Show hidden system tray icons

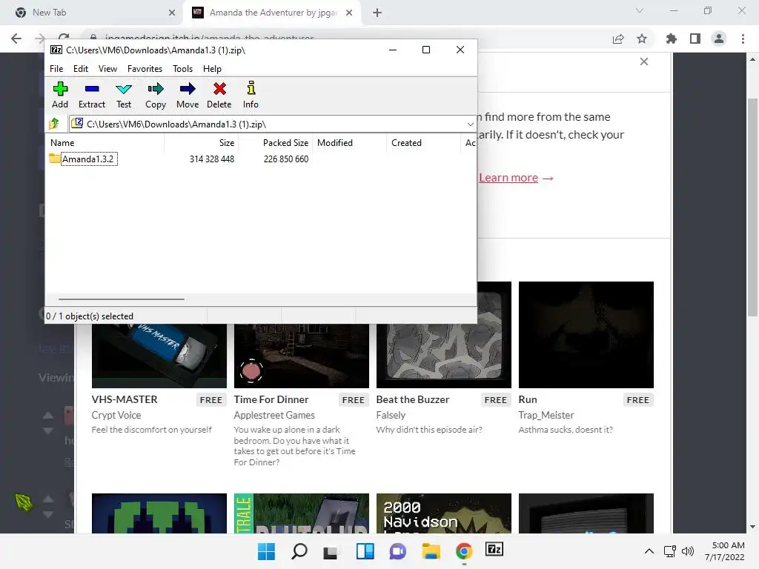tap(649, 551)
